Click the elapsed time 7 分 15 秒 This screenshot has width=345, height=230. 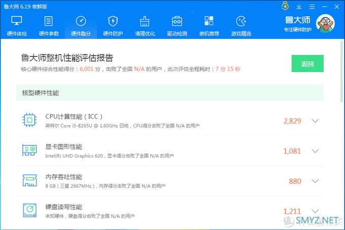[x=228, y=69]
